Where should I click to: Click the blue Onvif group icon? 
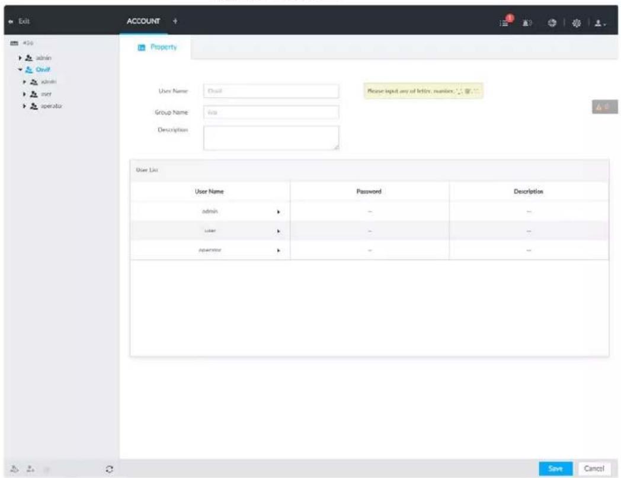point(29,70)
